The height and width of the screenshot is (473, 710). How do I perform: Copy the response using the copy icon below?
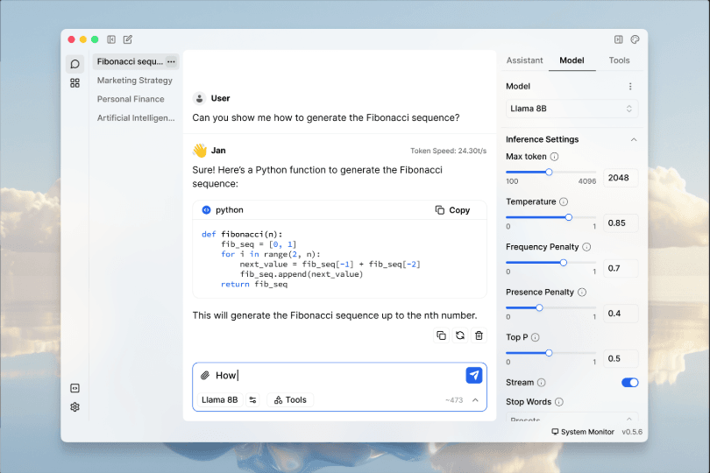click(441, 335)
